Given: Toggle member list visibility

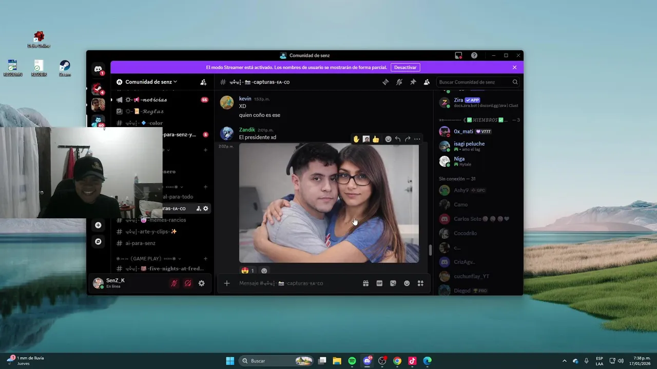Looking at the screenshot, I should [x=427, y=82].
